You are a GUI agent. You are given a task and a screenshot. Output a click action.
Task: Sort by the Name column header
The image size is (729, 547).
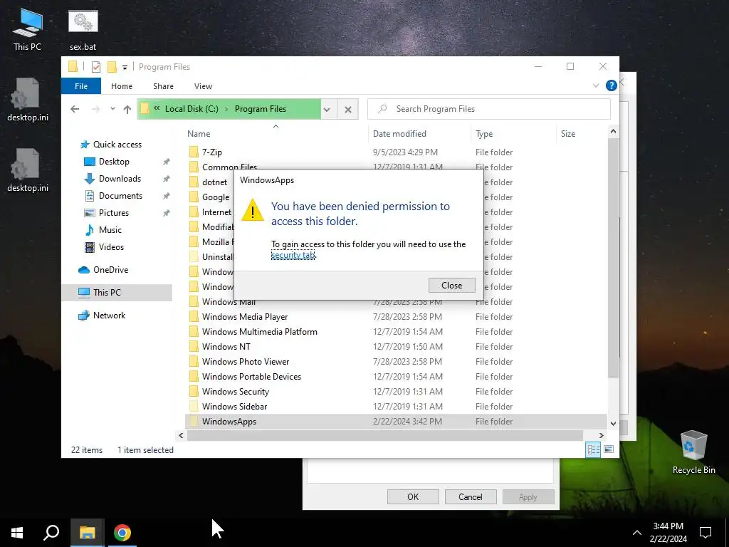[x=199, y=133]
